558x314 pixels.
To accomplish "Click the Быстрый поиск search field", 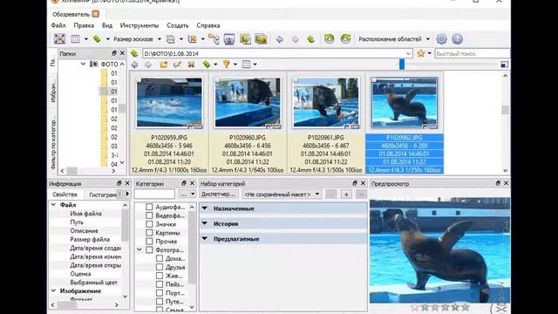I will (472, 54).
